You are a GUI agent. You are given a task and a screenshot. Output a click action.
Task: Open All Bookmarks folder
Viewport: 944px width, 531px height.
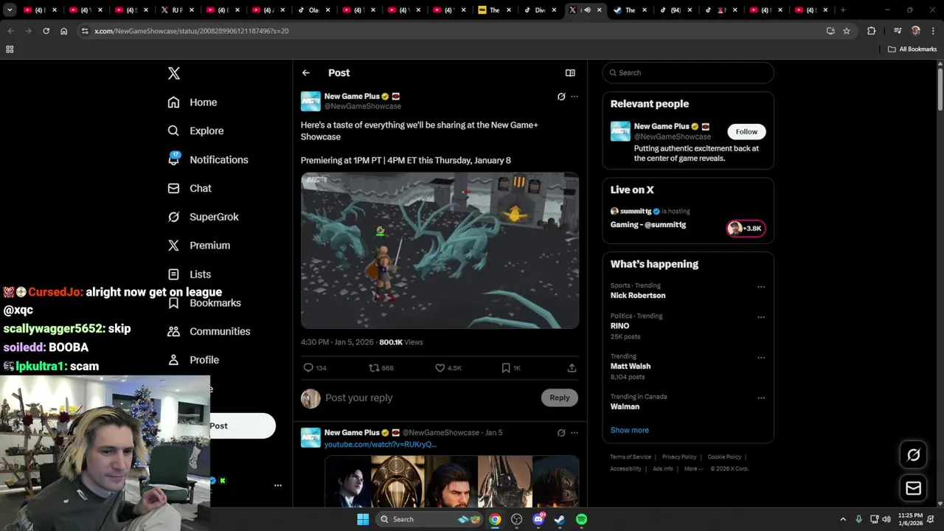coord(912,49)
